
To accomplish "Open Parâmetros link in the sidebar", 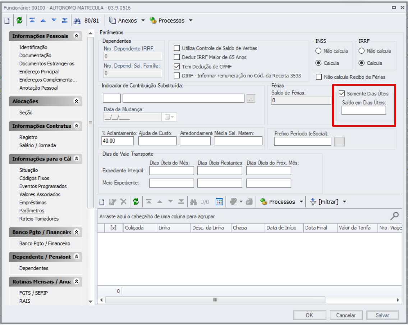I will point(32,211).
